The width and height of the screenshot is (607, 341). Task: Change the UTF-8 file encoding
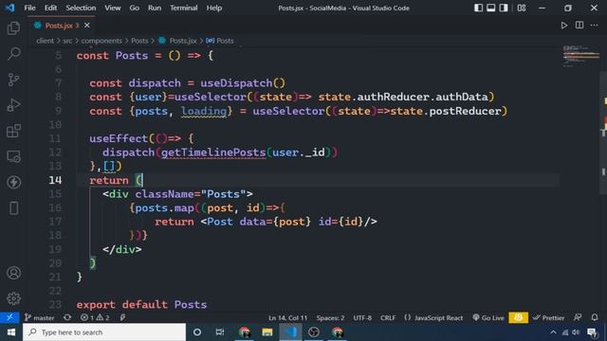362,318
